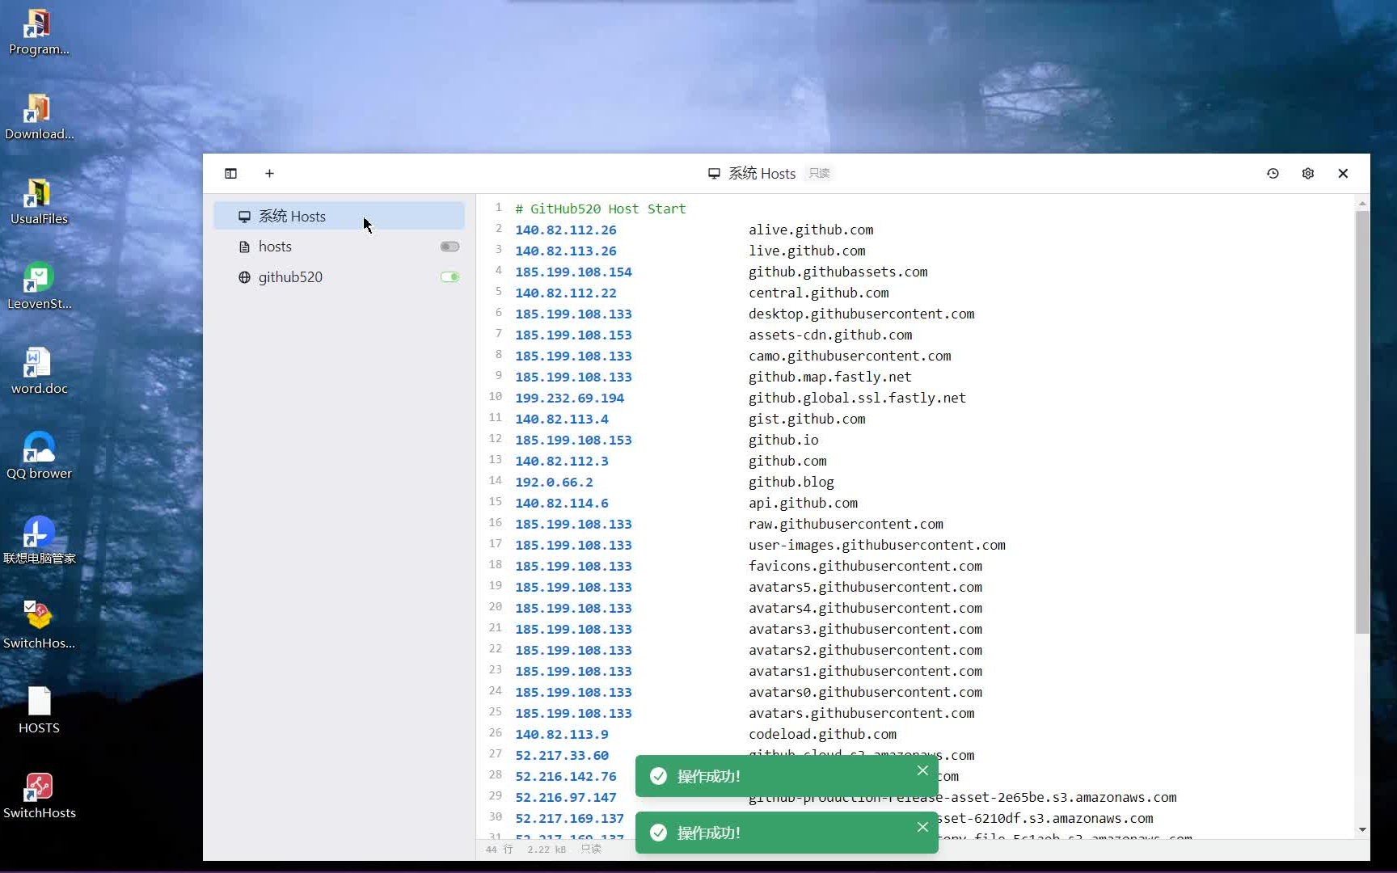
Task: Click IP 199.232.69.194 on line 10
Action: [x=569, y=398]
